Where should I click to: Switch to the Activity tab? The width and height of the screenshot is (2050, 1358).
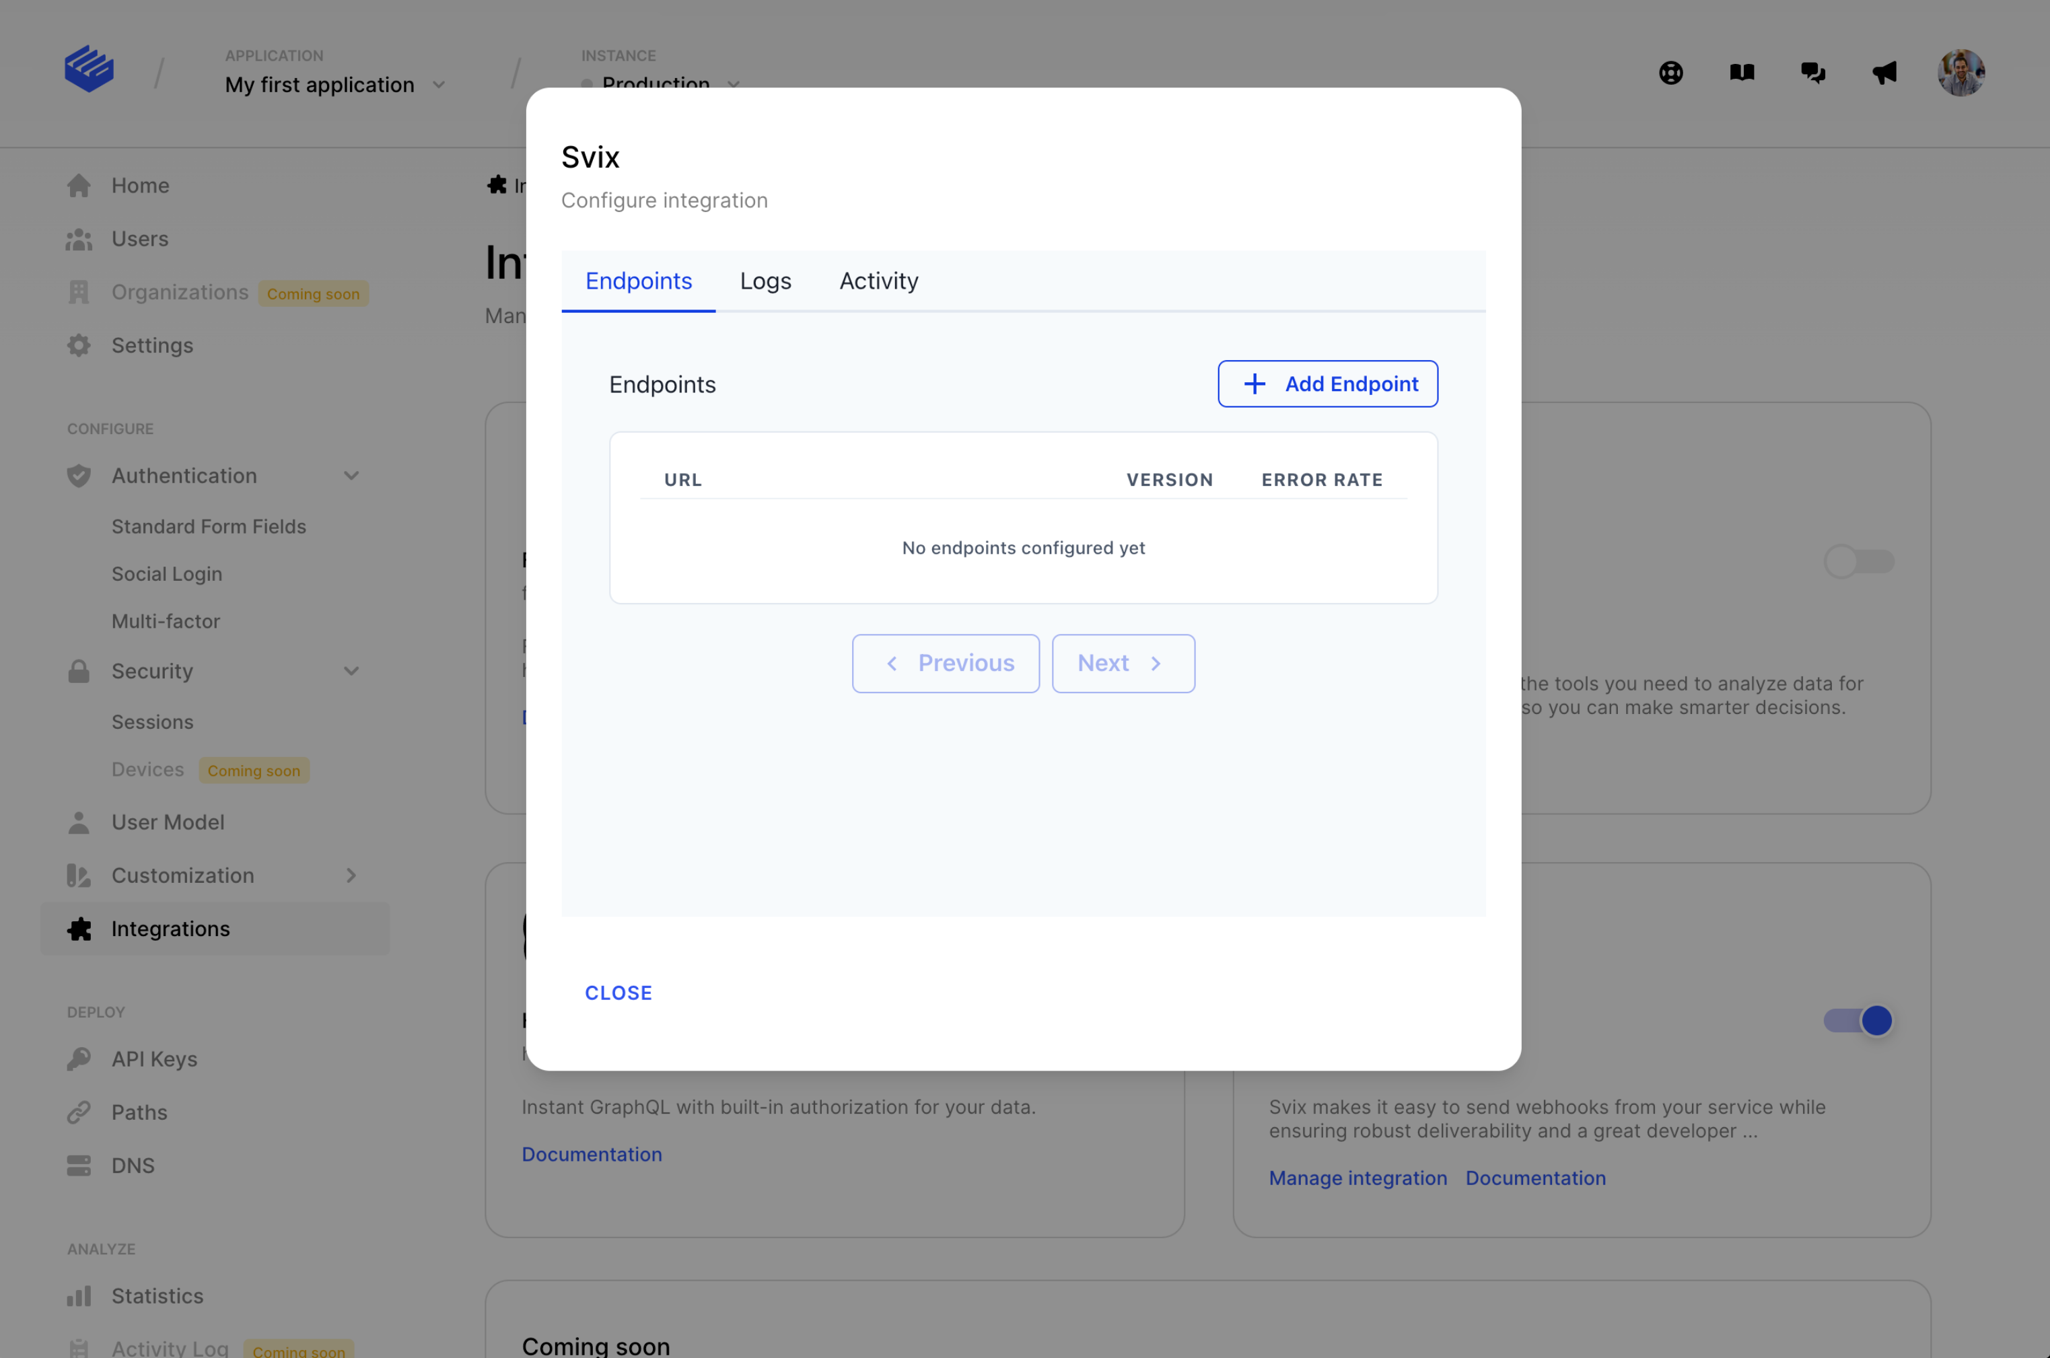point(878,281)
